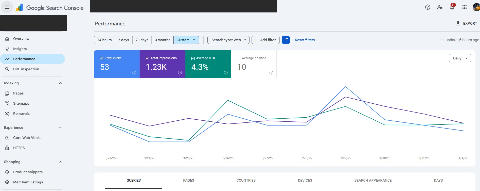Click the 3/29/25 peak on chart
Image resolution: width=480 pixels, height=191 pixels.
345,87
